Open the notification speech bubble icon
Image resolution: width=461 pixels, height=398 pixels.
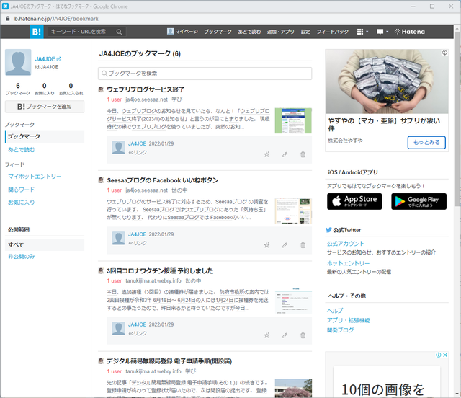point(380,32)
